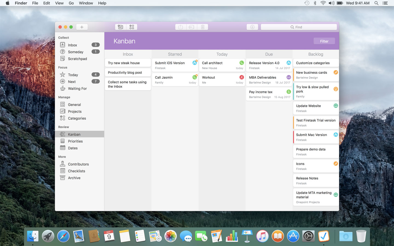
Task: Select the checklist view icon in the toolbar
Action: 120,27
